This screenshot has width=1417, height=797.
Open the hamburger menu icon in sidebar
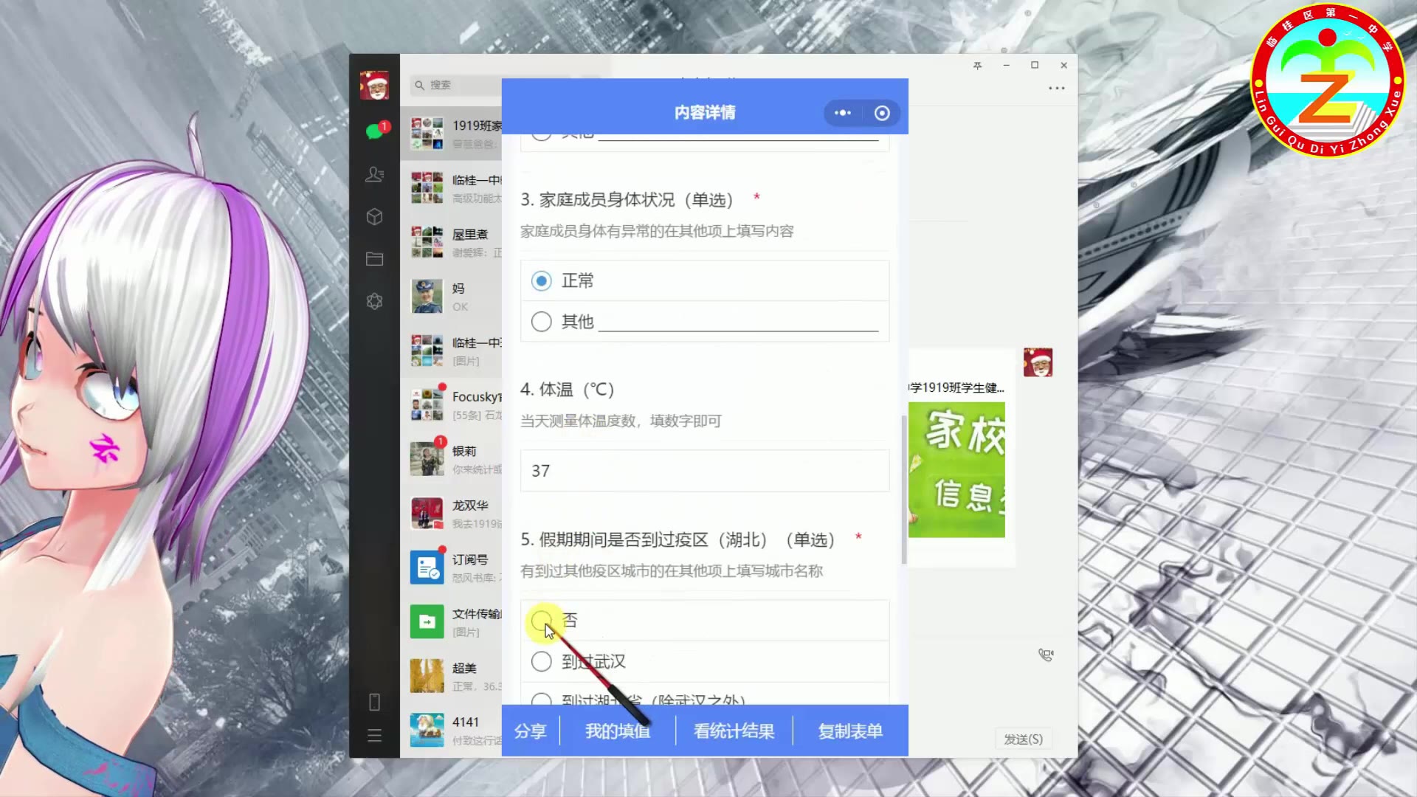click(x=374, y=736)
